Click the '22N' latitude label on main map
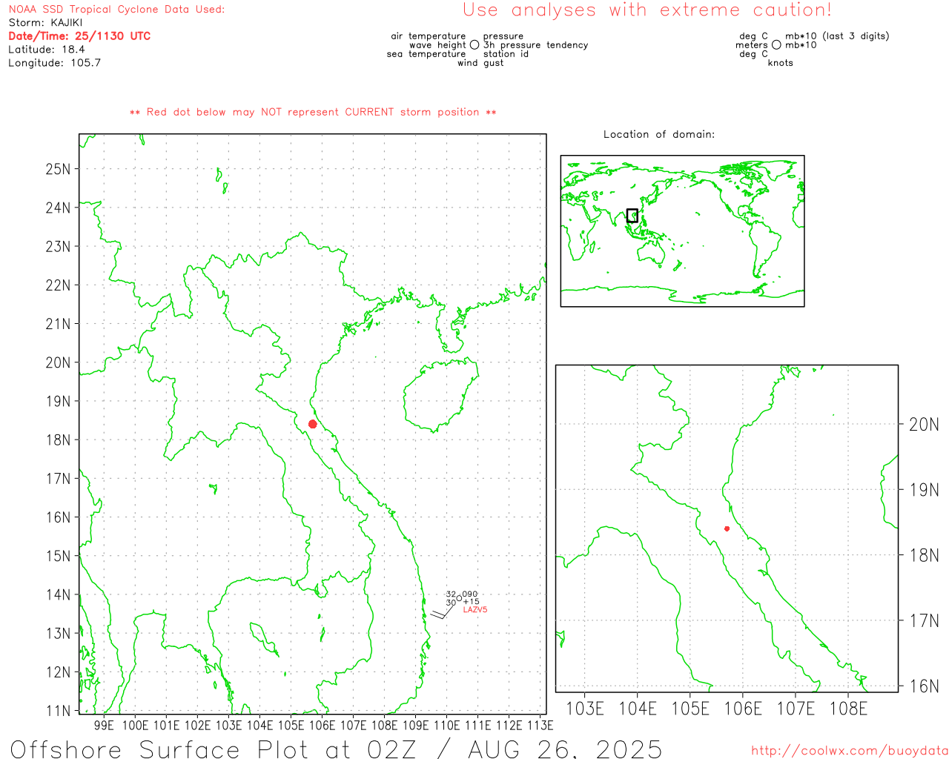The image size is (949, 759). [58, 285]
